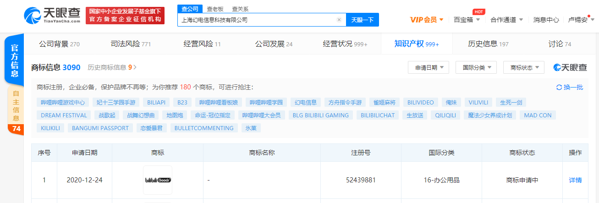This screenshot has height=203, width=599.
Task: Clear the search box with the x icon
Action: click(x=339, y=20)
